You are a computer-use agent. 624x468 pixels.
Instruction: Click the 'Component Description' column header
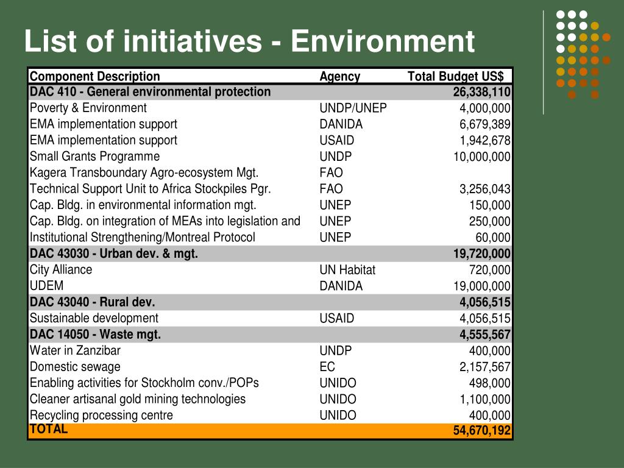click(x=94, y=76)
